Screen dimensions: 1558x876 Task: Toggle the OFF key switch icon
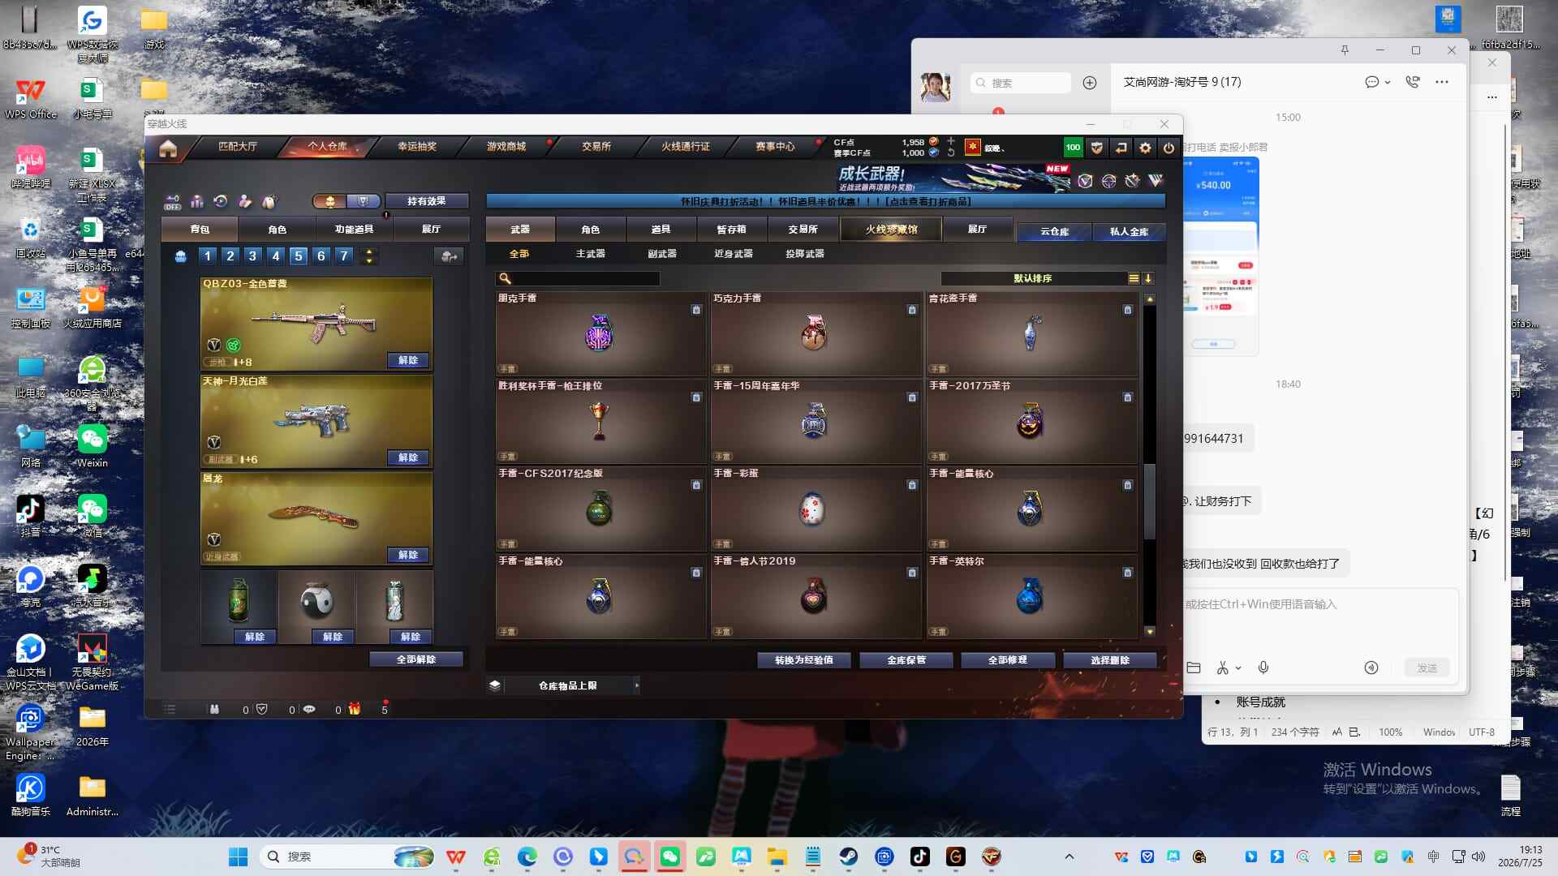tap(172, 201)
